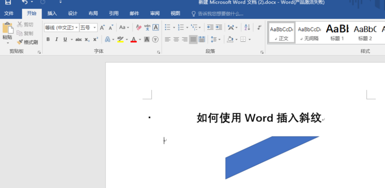The height and width of the screenshot is (188, 385).
Task: Apply numbered list icon
Action: pyautogui.click(x=181, y=27)
